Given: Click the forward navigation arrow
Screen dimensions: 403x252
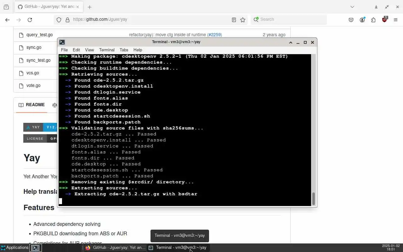Looking at the screenshot, I should (19, 20).
